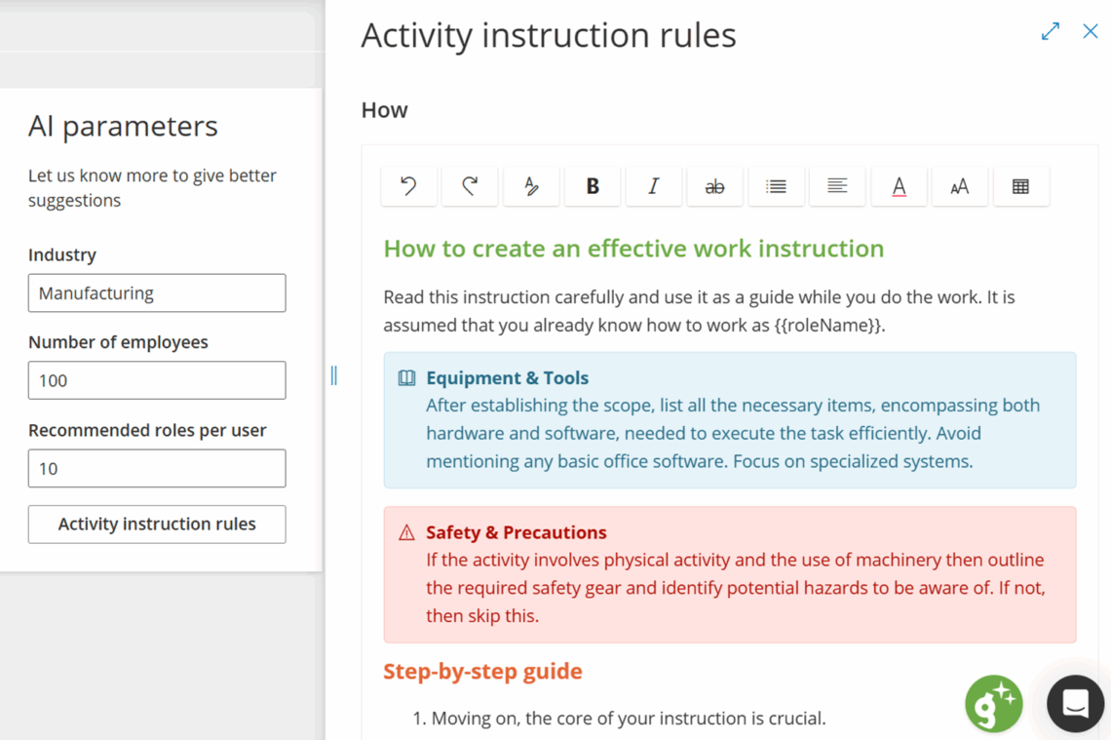Open the text alignment options

[837, 186]
